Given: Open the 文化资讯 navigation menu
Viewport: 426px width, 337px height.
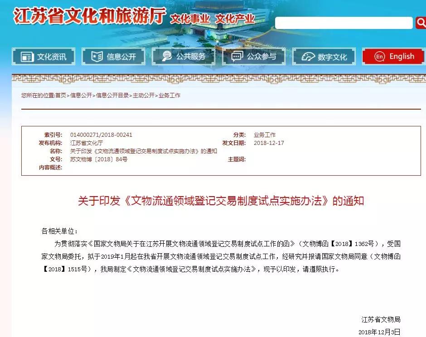Looking at the screenshot, I should pos(51,57).
